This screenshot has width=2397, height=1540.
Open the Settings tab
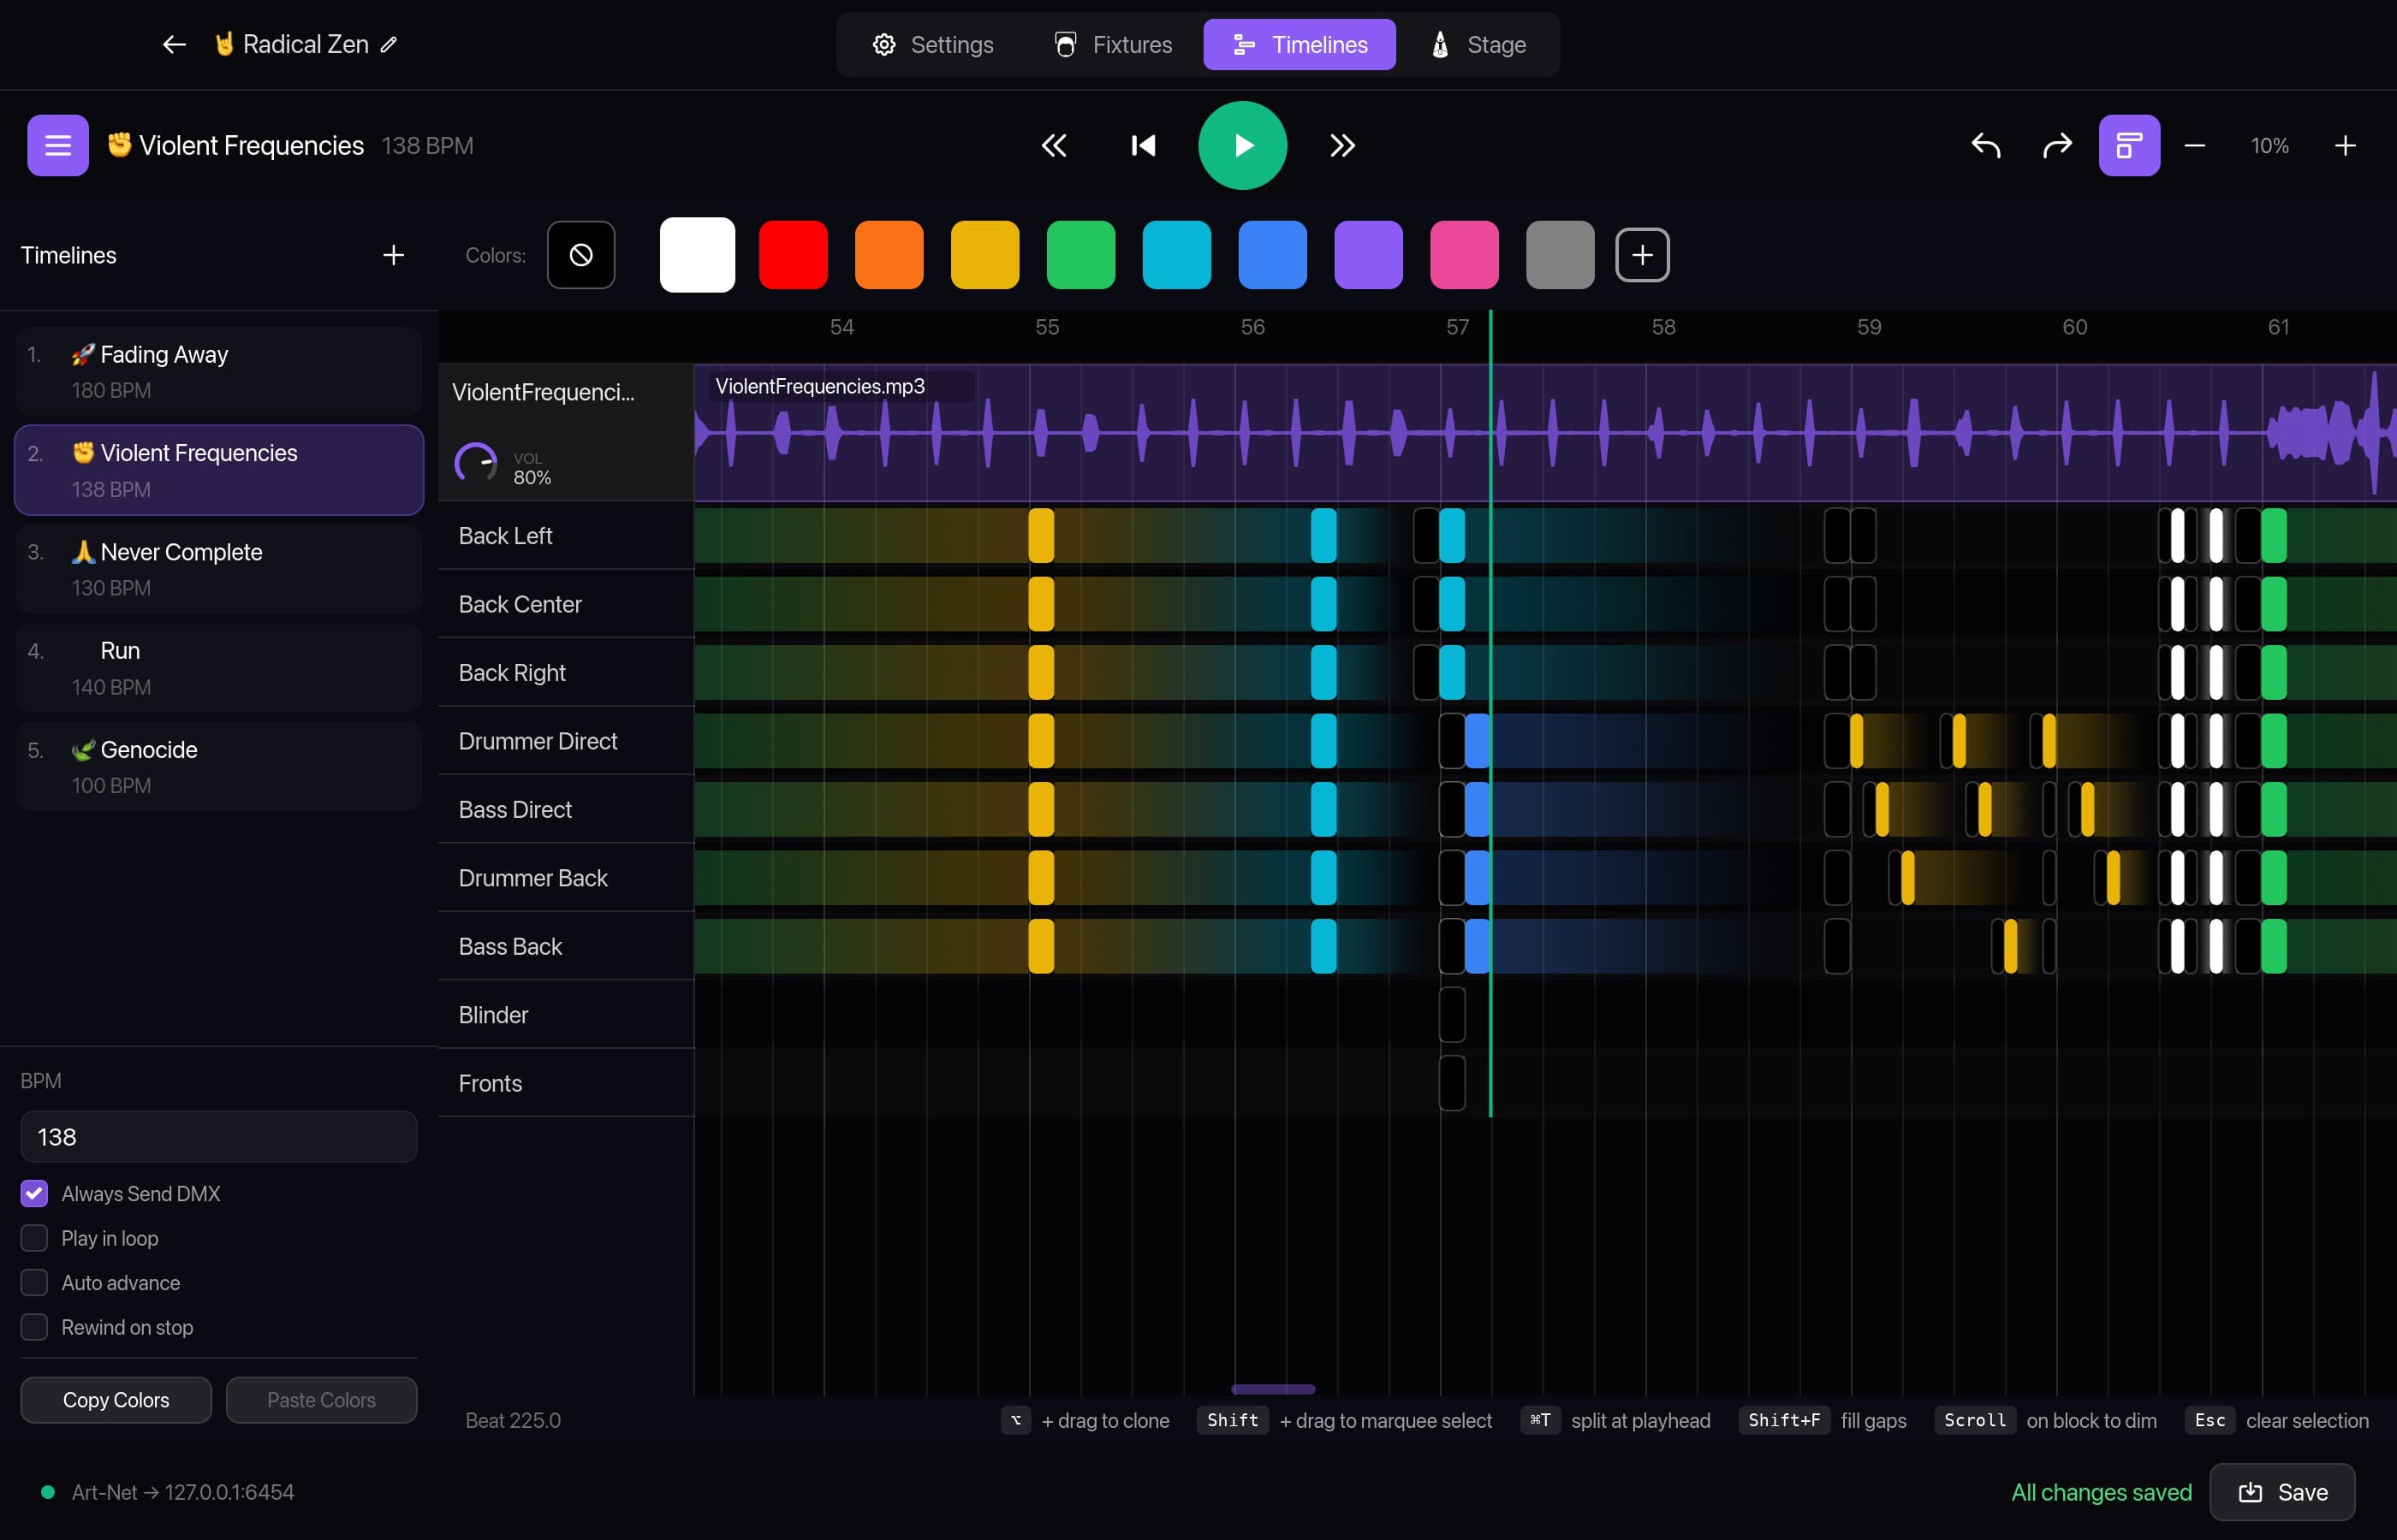[932, 45]
